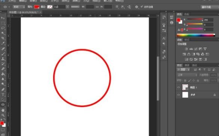Click the red fill swatch in options bar
The image size is (219, 136).
(x=37, y=7)
